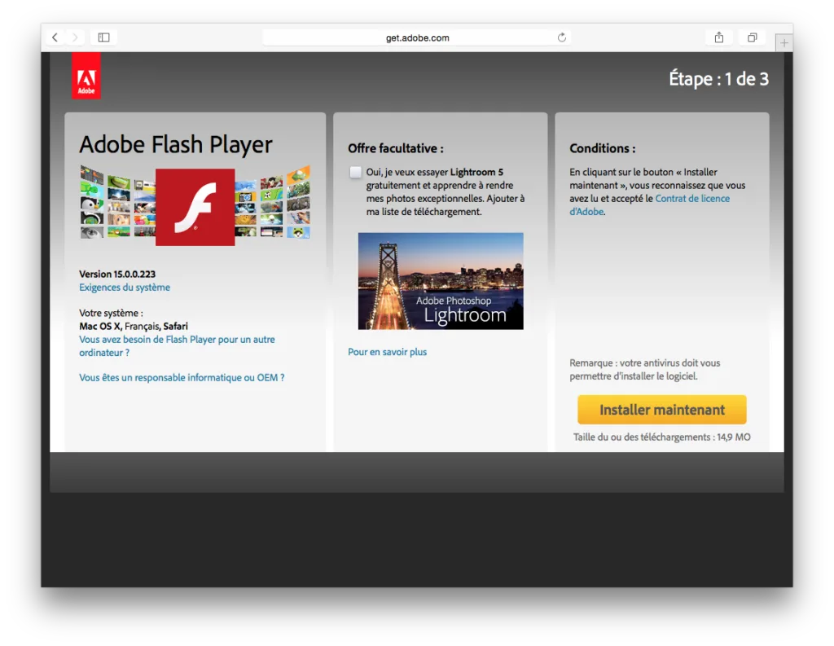This screenshot has height=646, width=834.
Task: Click the Safari forward arrow
Action: tap(75, 37)
